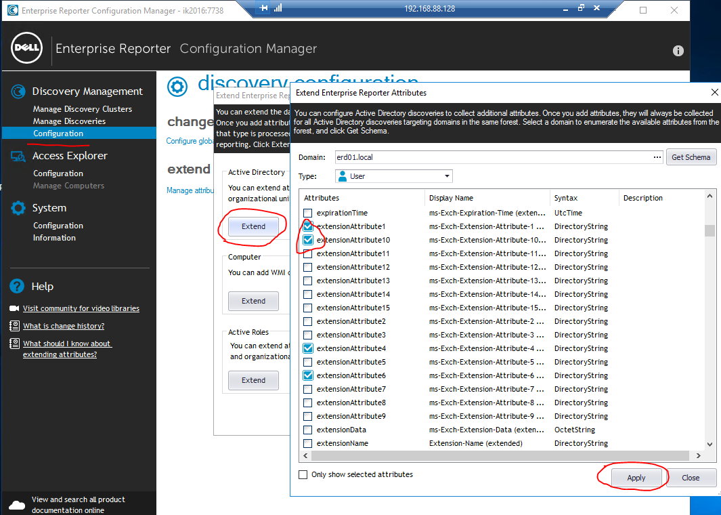Click the scroll up arrow of attribute list
Screen dimensions: 721x515
[709, 197]
